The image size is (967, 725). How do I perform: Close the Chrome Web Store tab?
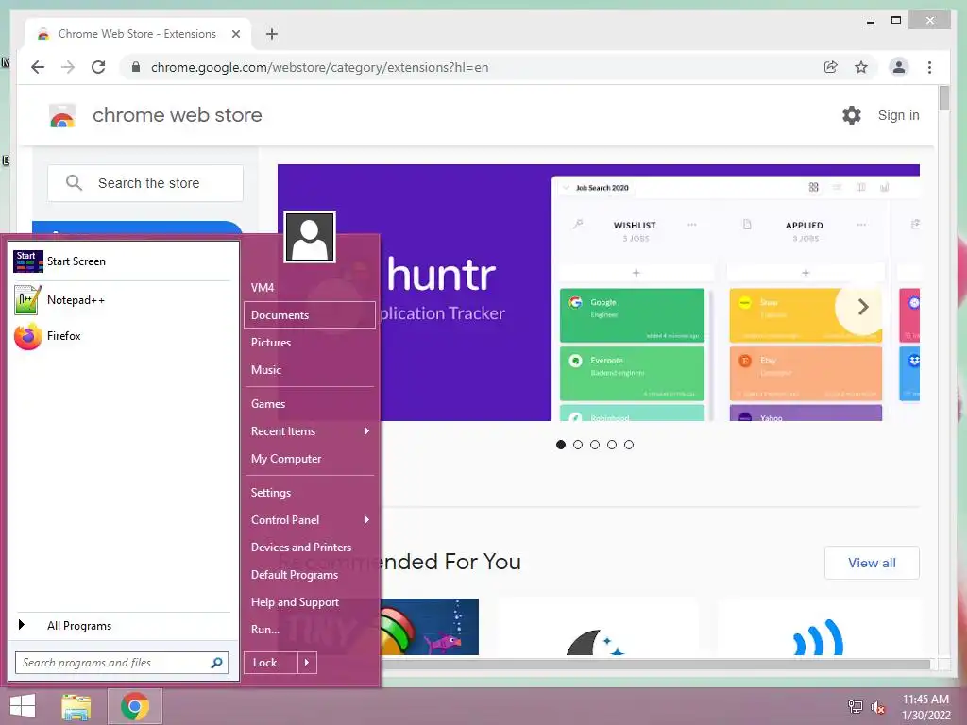[235, 34]
